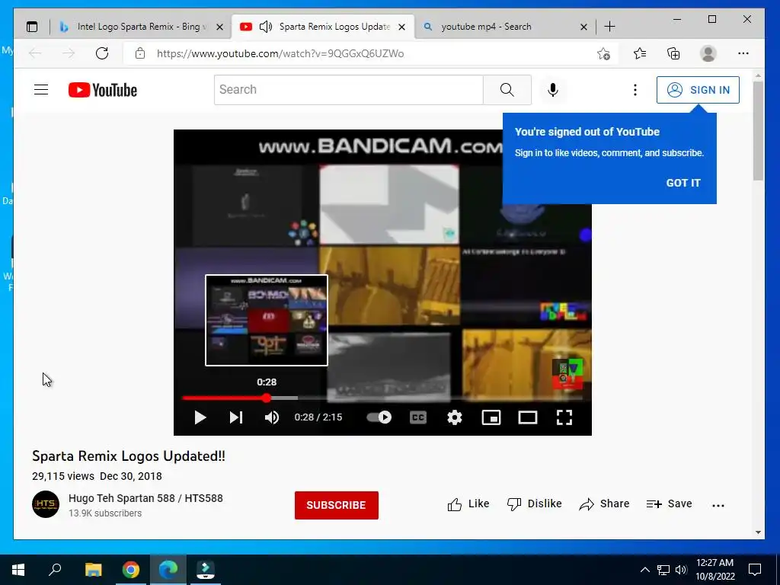
Task: Subscribe to Hugo Teh Spartan 588 channel
Action: coord(336,505)
